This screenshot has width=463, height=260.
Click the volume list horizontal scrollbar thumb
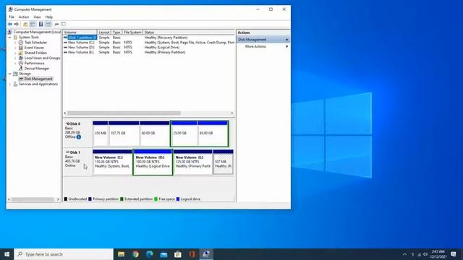click(124, 113)
